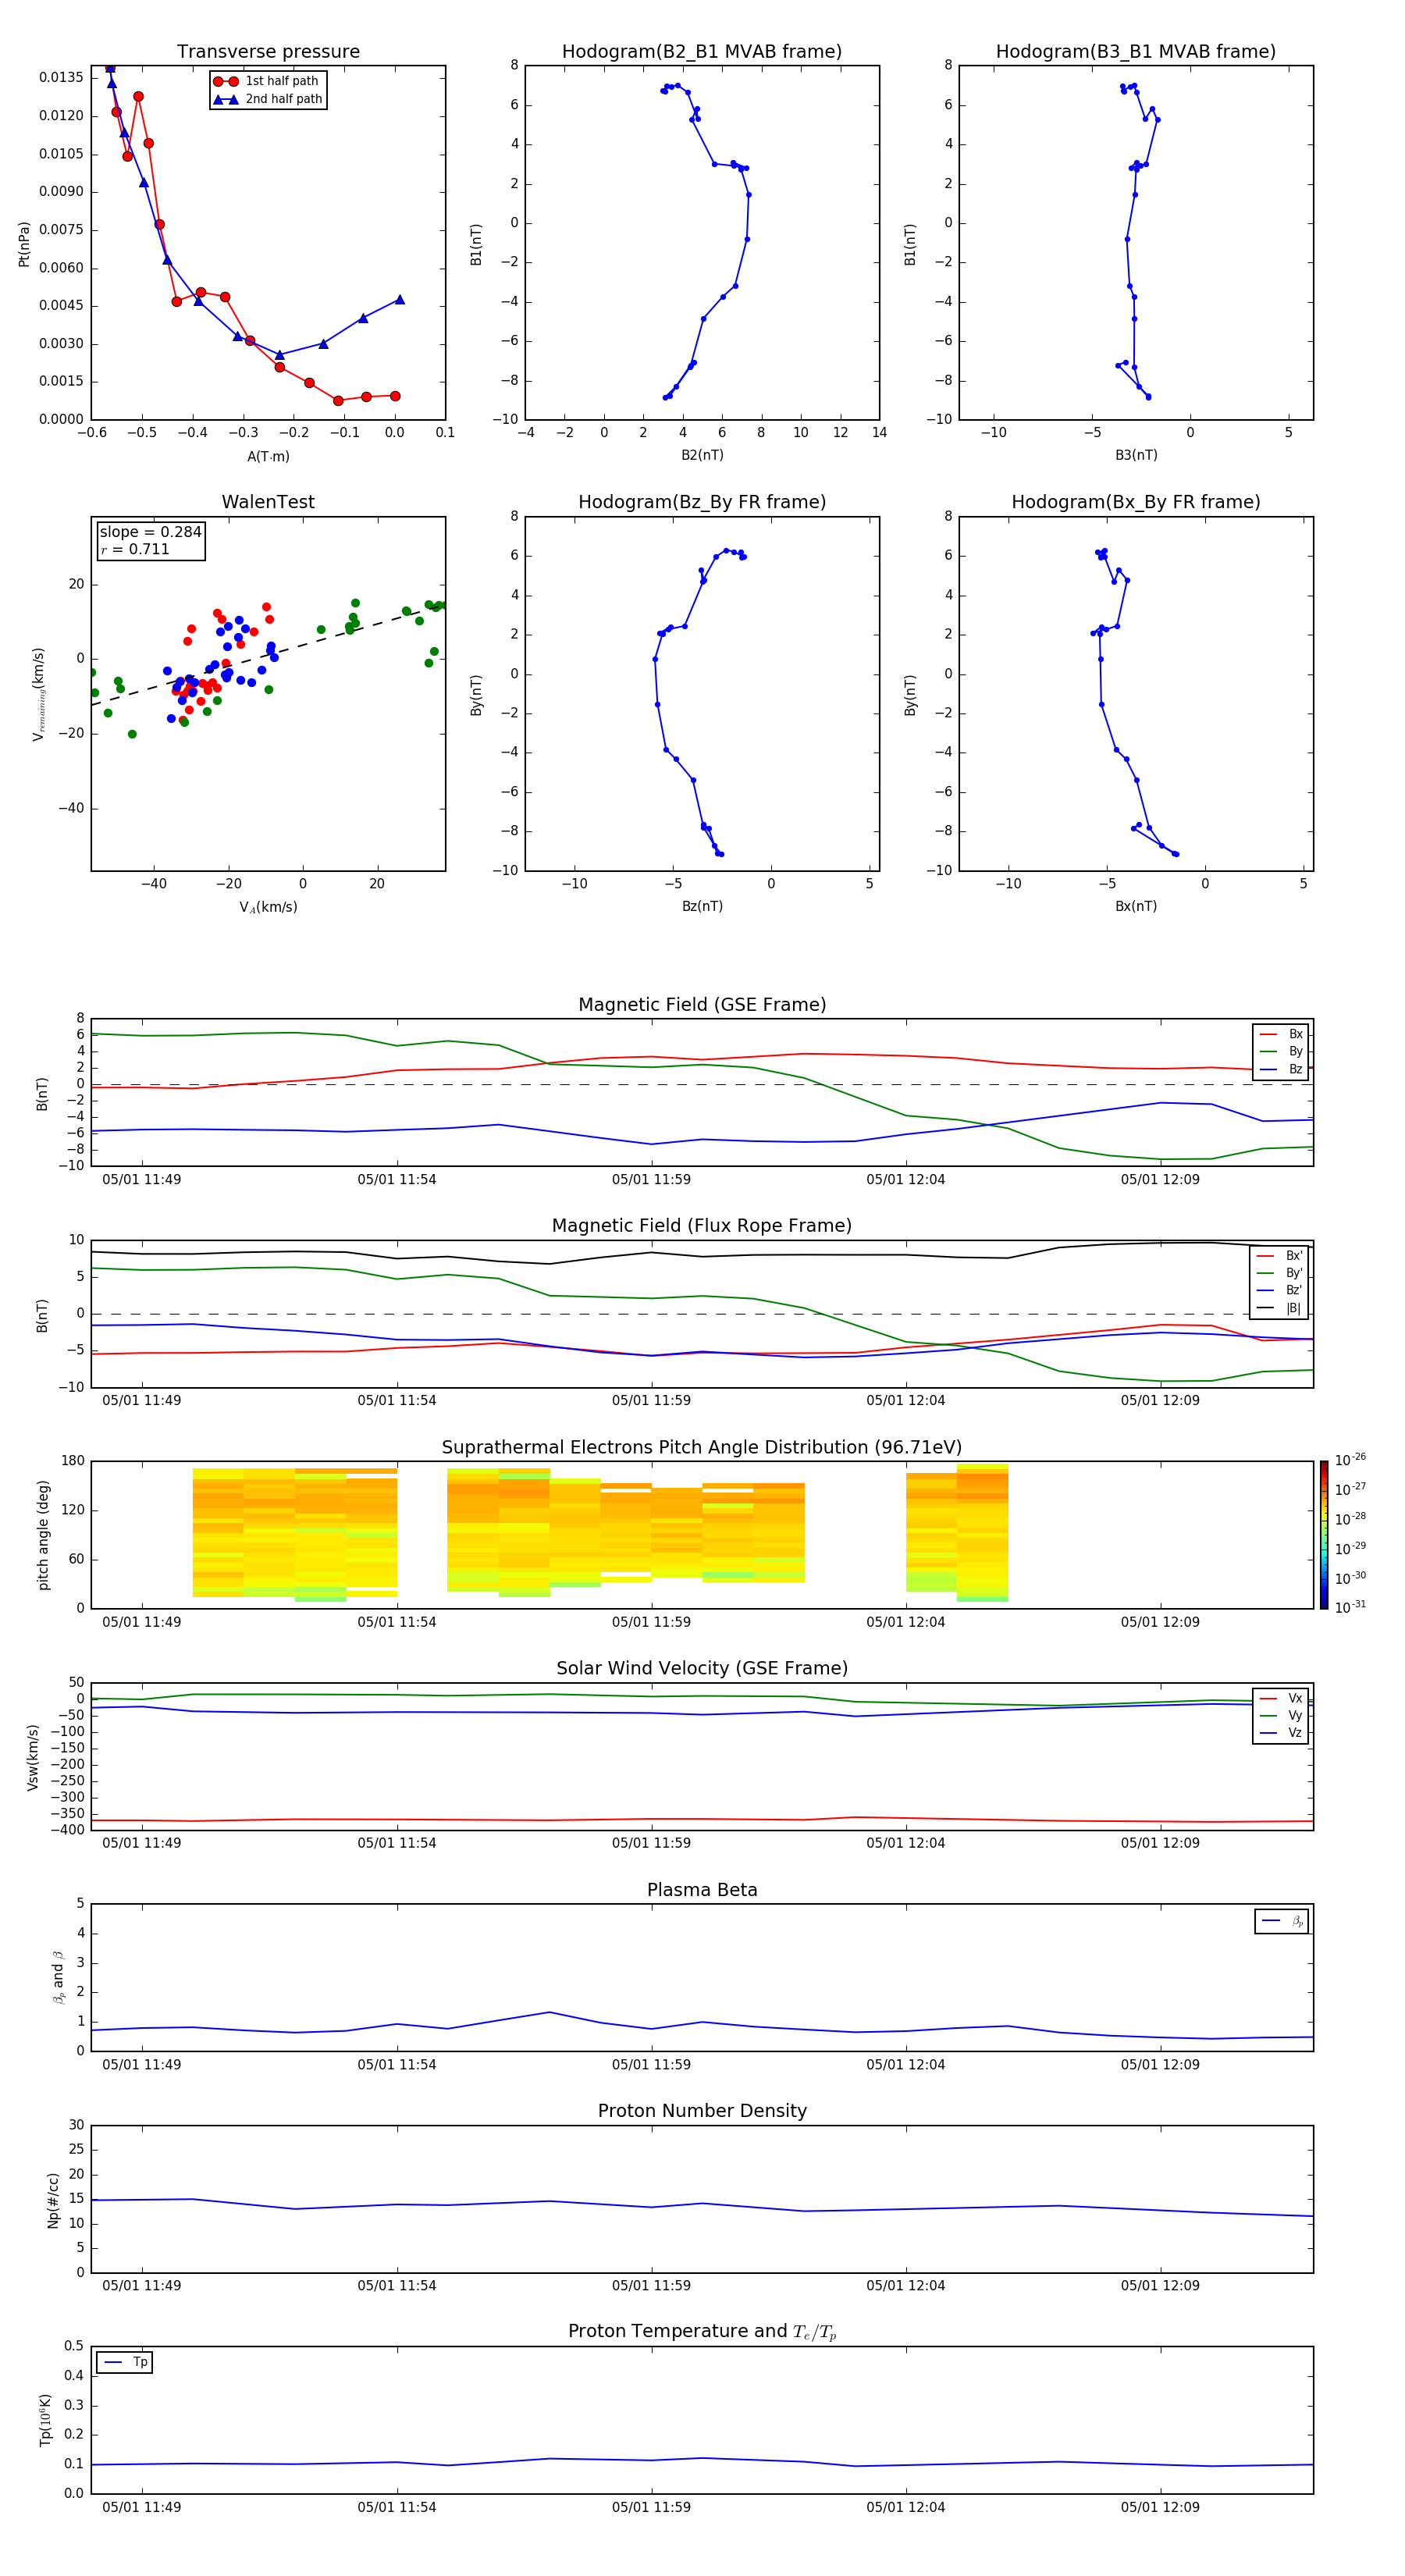The height and width of the screenshot is (2576, 1405).
Task: Click the Pt(nPa) y-axis label
Action: (24, 244)
